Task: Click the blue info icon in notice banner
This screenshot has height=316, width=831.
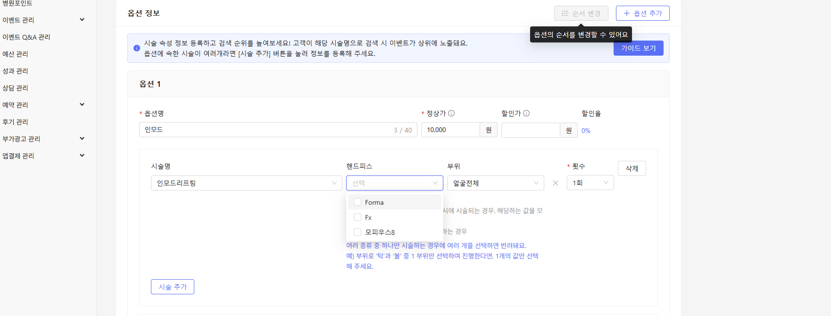Action: pos(137,48)
